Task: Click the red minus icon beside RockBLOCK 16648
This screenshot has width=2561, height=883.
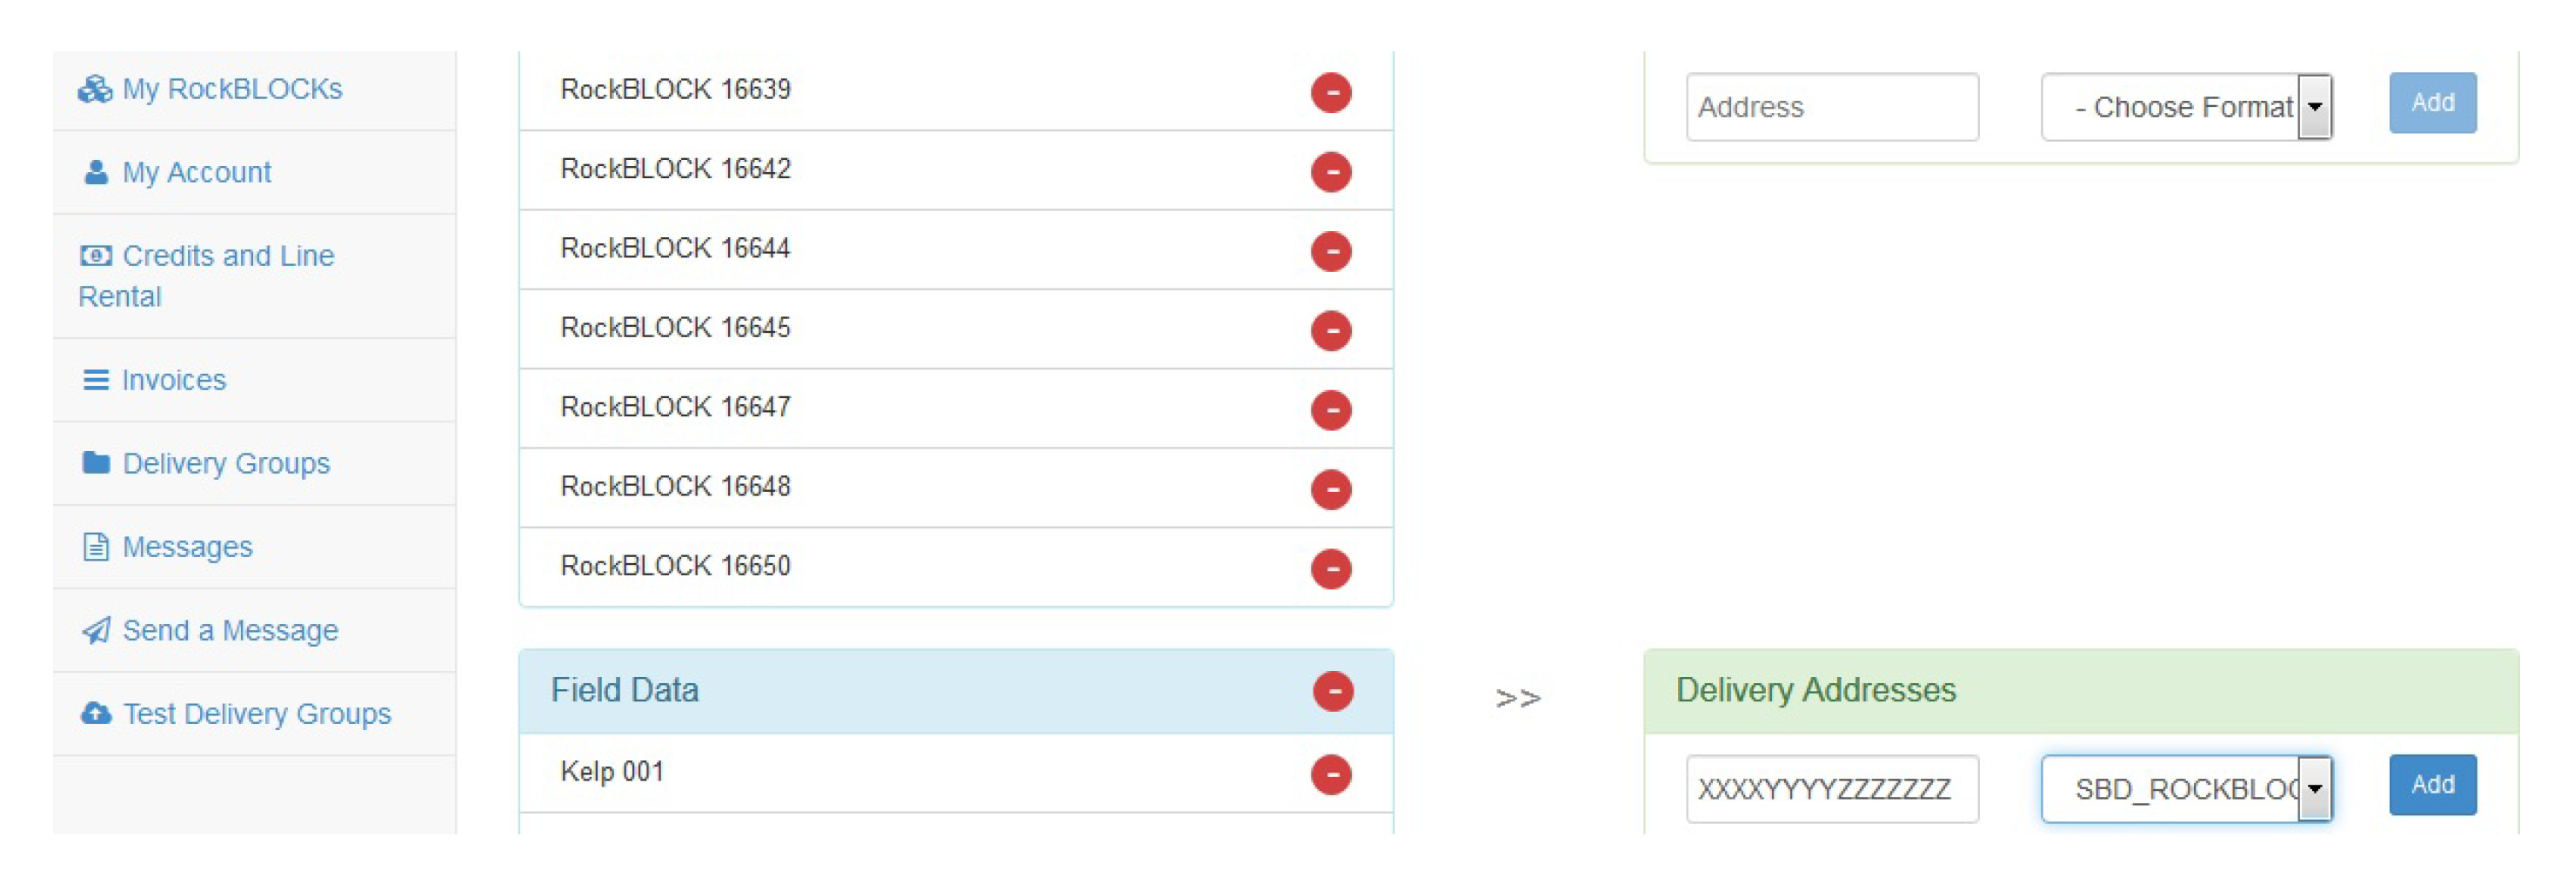Action: coord(1330,489)
